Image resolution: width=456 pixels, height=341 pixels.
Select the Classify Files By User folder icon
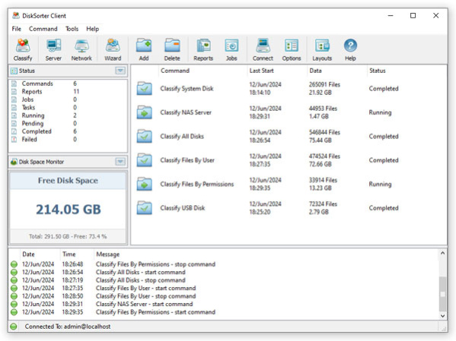[x=144, y=160]
